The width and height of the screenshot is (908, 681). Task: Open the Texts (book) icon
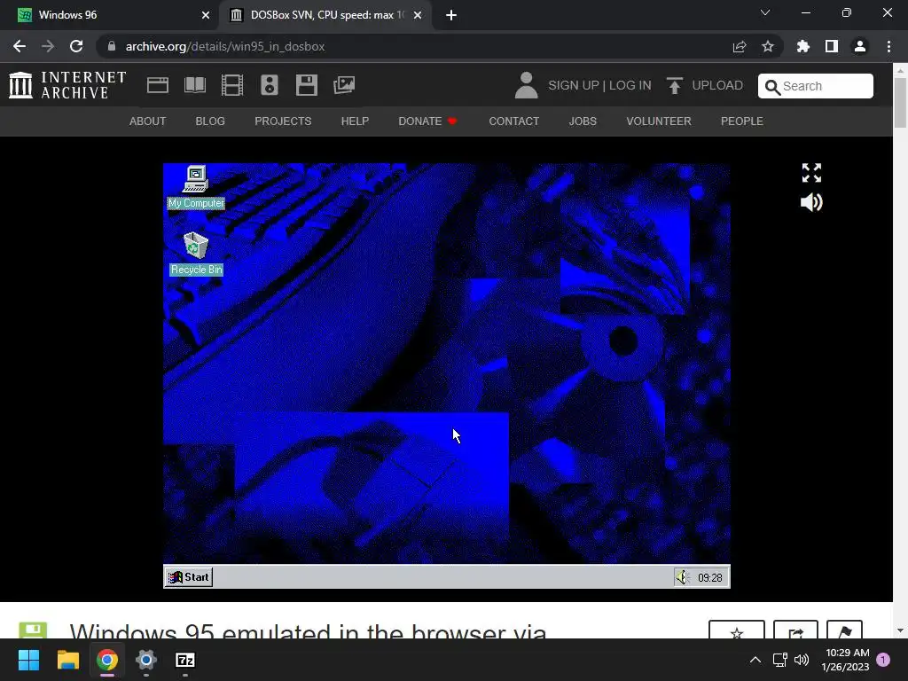click(194, 85)
